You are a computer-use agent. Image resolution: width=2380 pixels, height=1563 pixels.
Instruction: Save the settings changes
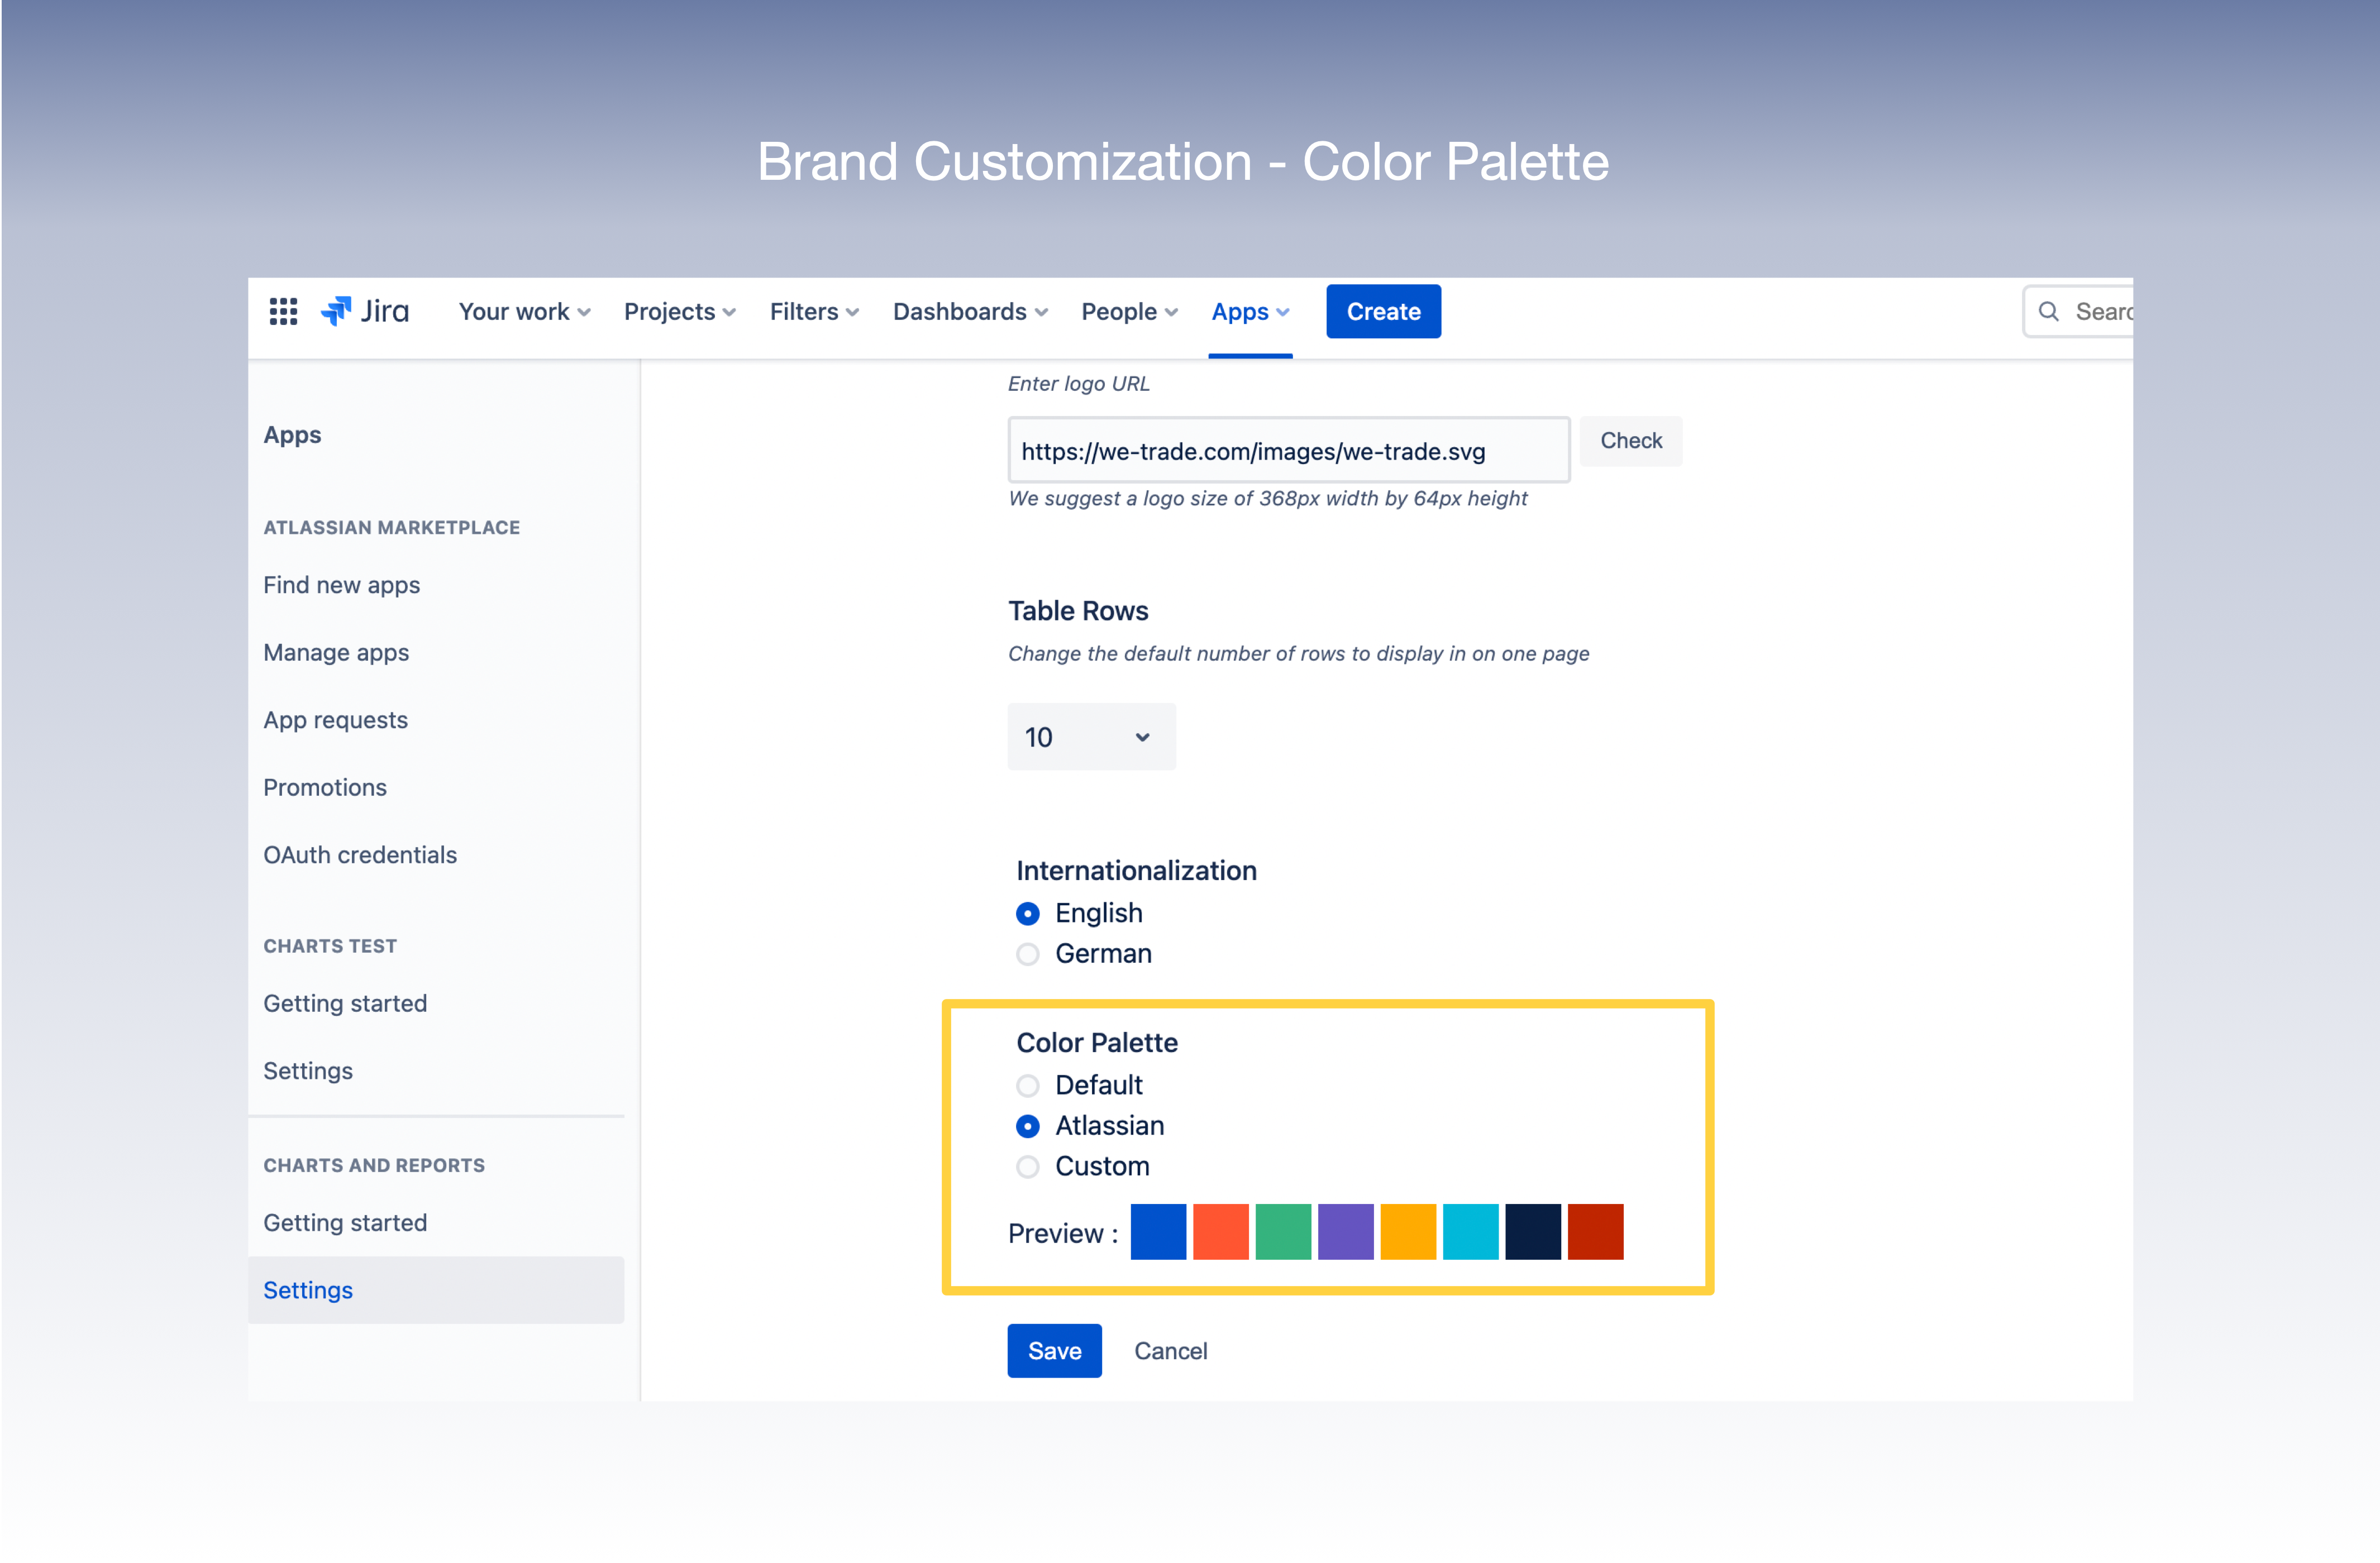(1054, 1351)
